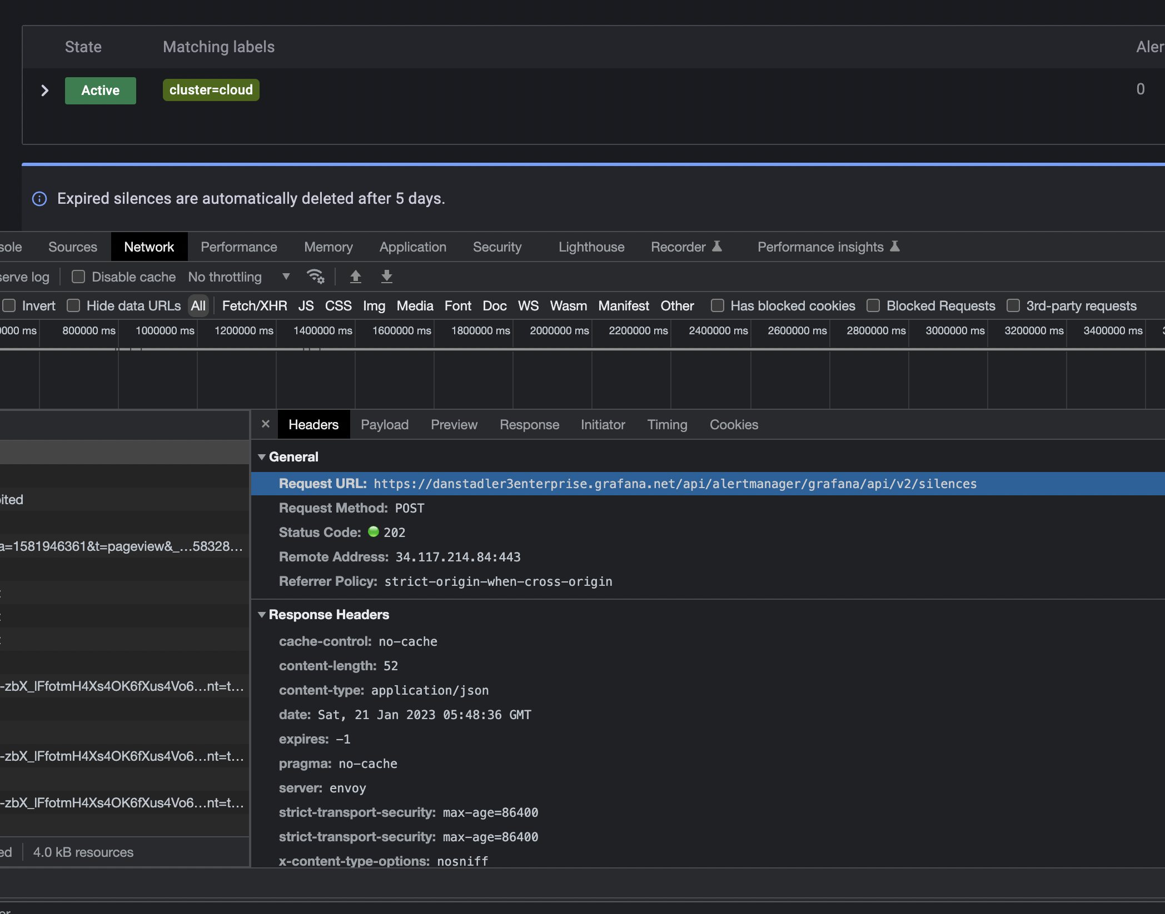Image resolution: width=1165 pixels, height=914 pixels.
Task: Check the Has blocked cookies filter
Action: point(718,305)
